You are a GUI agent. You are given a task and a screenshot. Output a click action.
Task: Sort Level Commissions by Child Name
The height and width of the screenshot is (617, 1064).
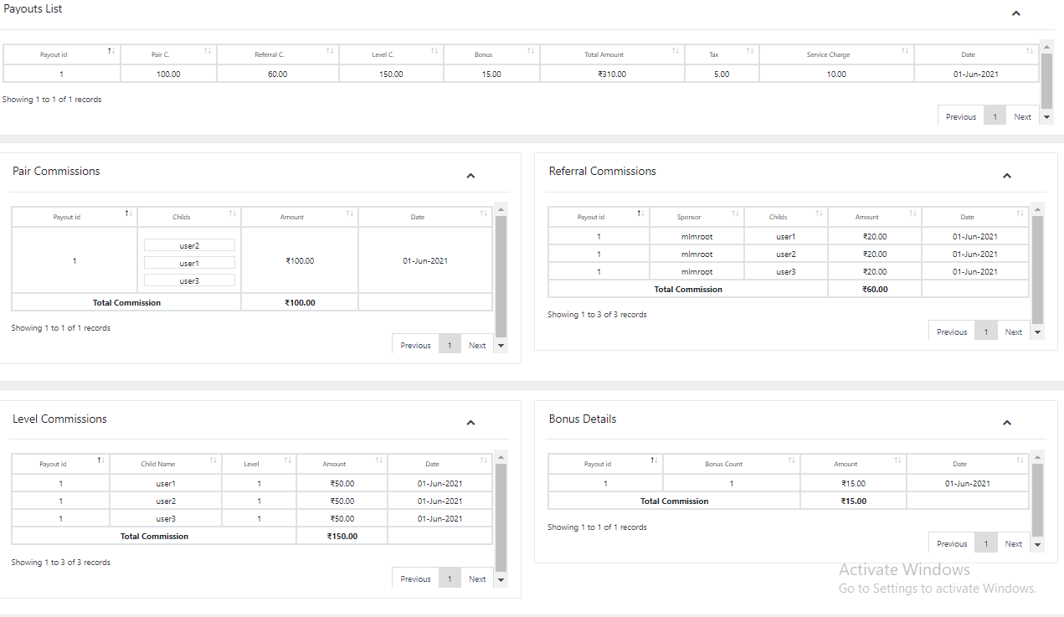coord(158,464)
